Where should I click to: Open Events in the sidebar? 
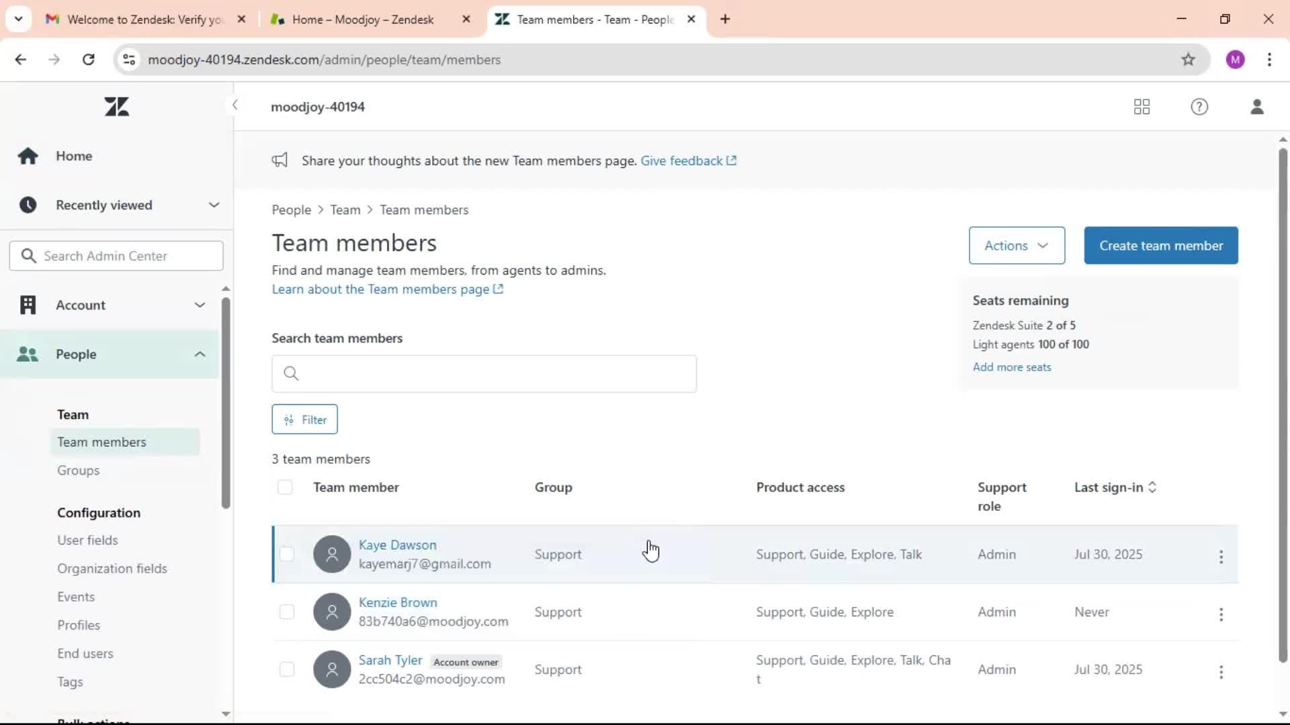pos(76,597)
